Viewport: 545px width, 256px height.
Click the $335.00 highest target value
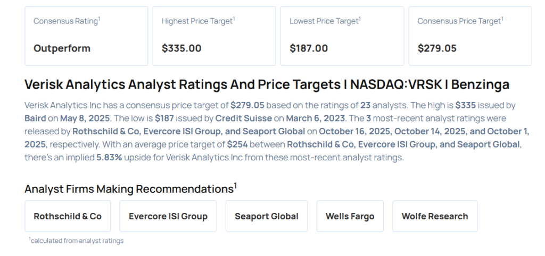coord(181,48)
